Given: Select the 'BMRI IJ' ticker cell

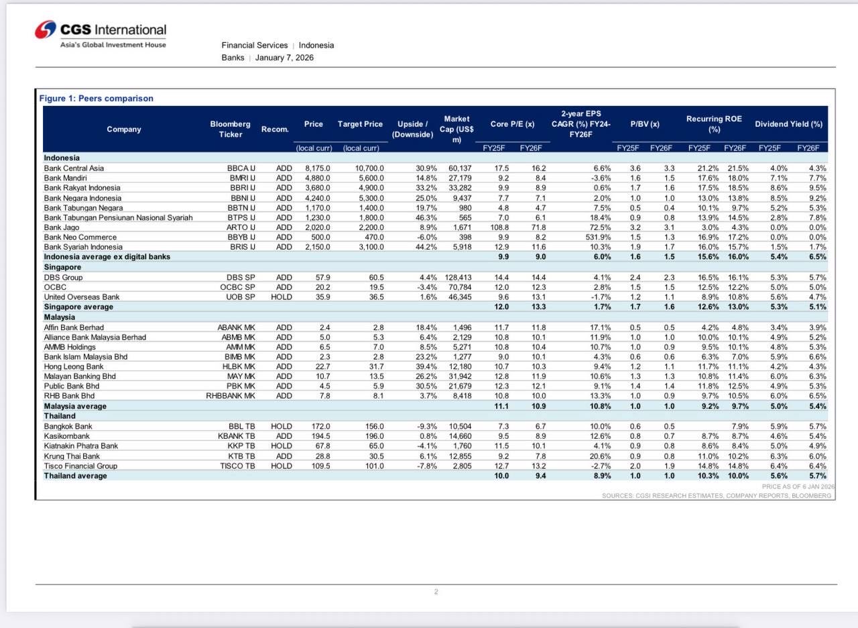Looking at the screenshot, I should tap(243, 178).
